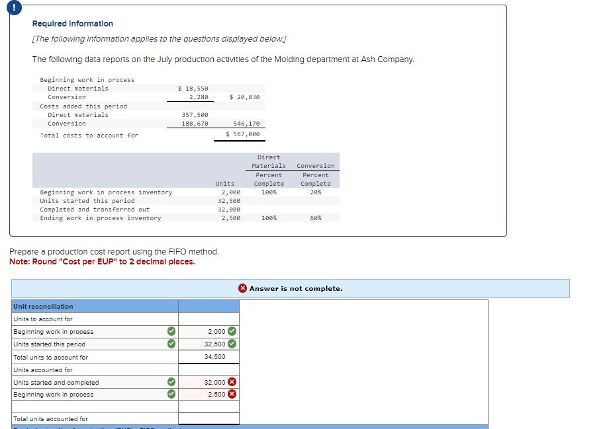The width and height of the screenshot is (609, 429).
Task: Click green check beside Units started this period label
Action: tap(171, 344)
